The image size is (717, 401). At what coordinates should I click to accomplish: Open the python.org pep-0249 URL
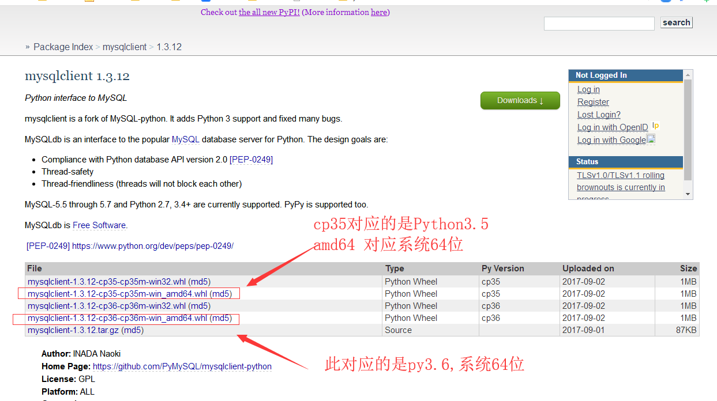point(153,246)
